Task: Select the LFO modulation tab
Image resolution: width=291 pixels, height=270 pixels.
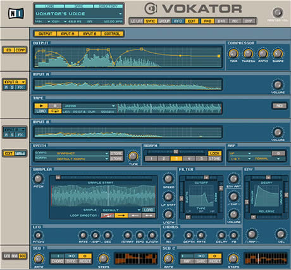Action: click(x=7, y=256)
